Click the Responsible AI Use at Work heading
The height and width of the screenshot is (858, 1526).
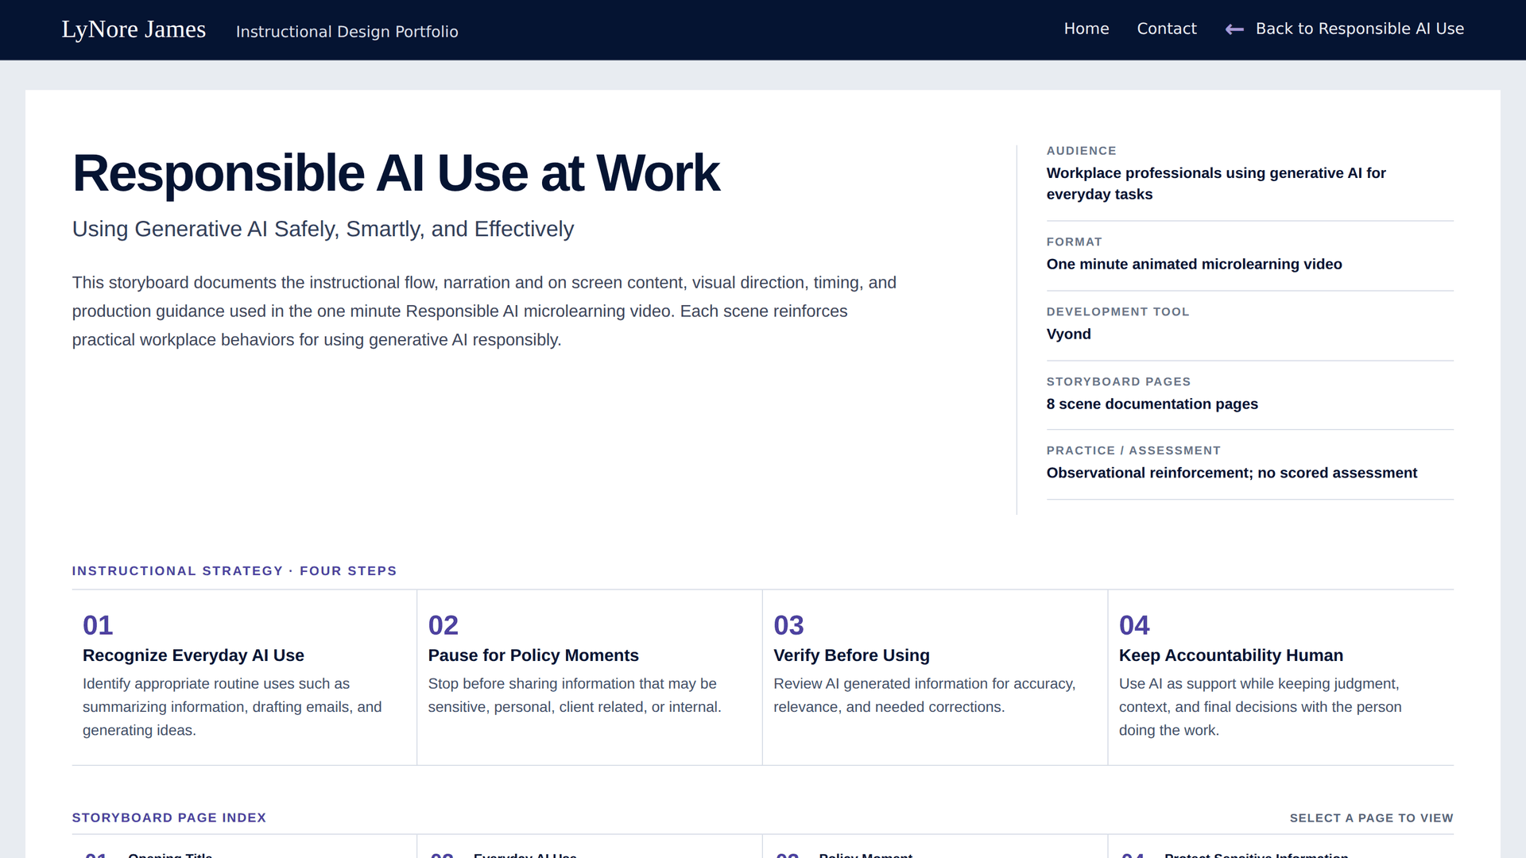(396, 172)
